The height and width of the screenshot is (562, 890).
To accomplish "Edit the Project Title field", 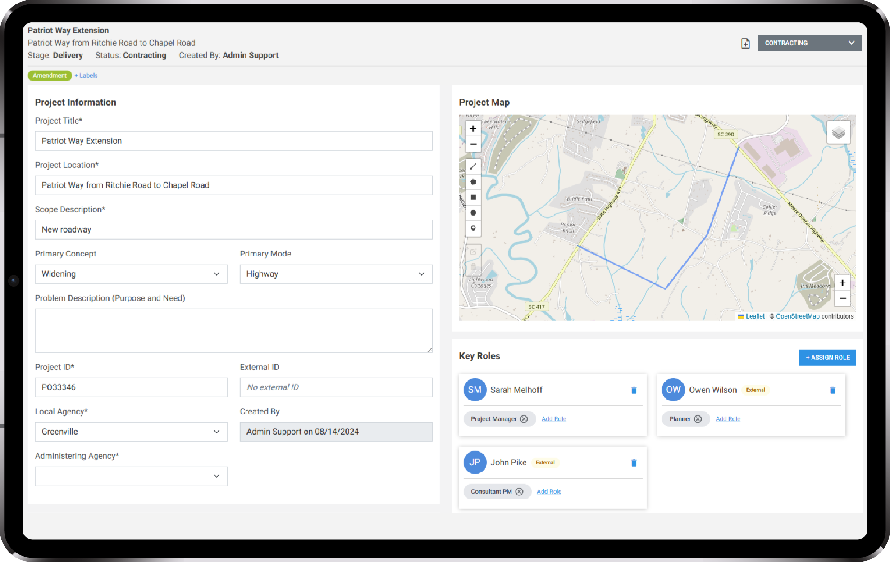I will [x=233, y=141].
